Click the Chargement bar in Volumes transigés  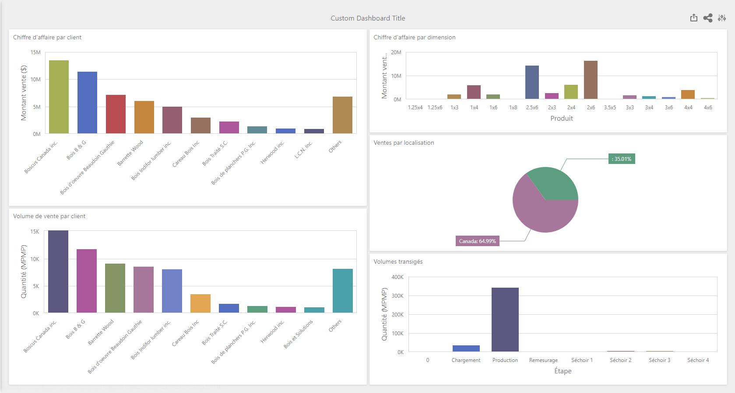466,348
